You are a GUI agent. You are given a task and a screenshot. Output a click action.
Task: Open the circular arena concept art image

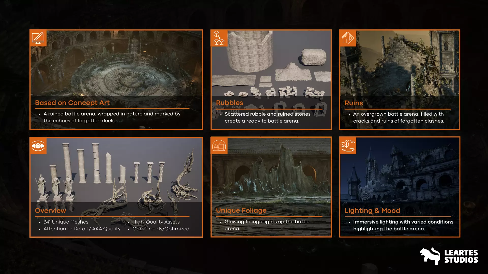click(x=116, y=63)
